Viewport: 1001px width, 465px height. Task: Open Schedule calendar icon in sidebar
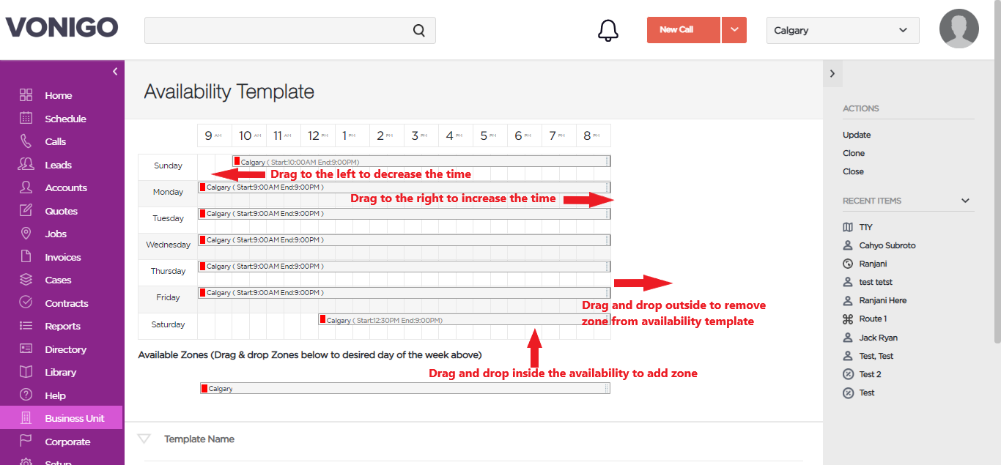(26, 118)
